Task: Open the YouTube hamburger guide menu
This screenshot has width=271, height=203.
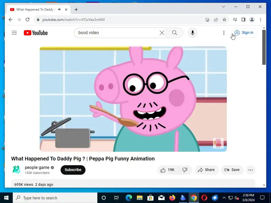Action: (14, 33)
